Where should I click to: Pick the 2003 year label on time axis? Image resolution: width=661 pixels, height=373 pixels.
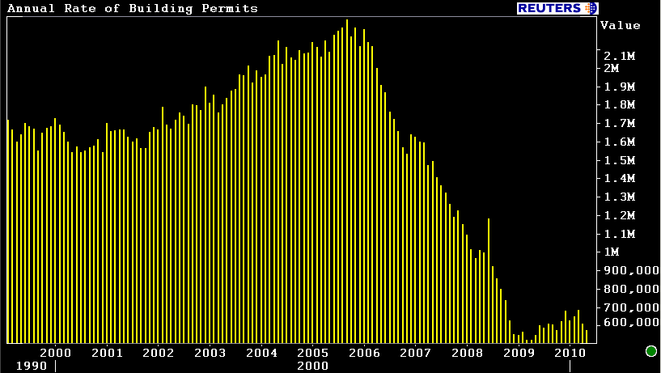(210, 353)
